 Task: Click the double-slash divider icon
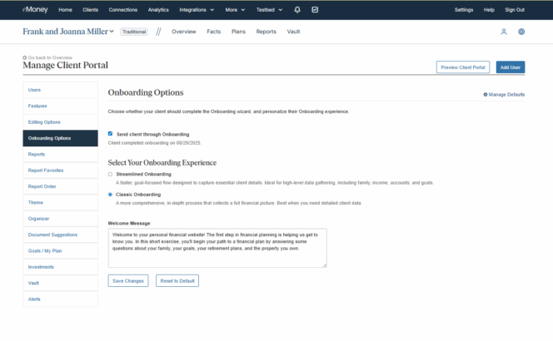click(158, 32)
